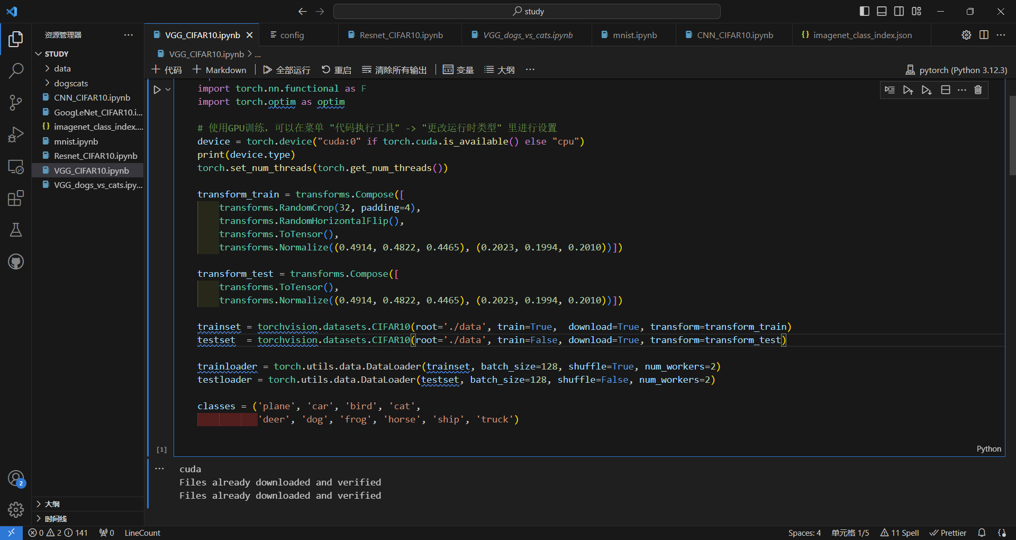Open Run and Debug panel
This screenshot has width=1016, height=540.
[16, 134]
